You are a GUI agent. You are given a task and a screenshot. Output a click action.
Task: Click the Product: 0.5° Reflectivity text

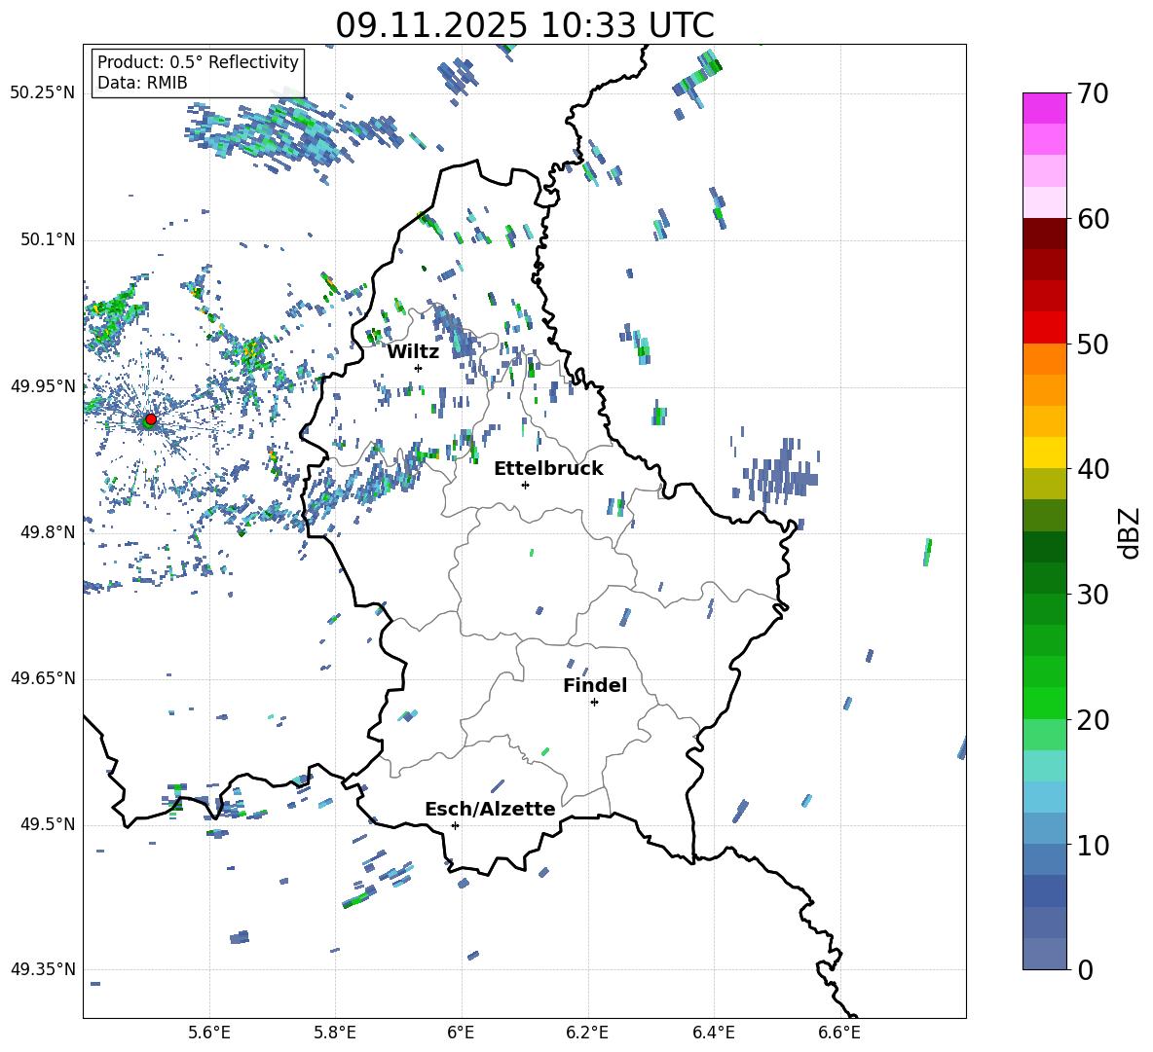(198, 61)
